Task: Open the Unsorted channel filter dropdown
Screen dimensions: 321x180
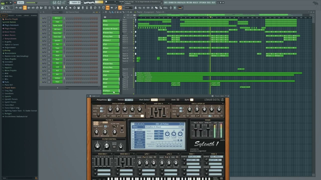Action: click(x=57, y=12)
